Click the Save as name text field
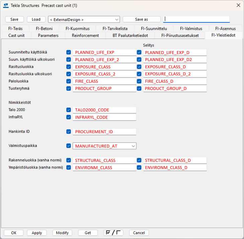 tap(197, 19)
